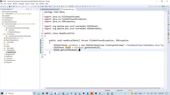Open the Navigate menu
This screenshot has height=95, width=170.
[22, 4]
